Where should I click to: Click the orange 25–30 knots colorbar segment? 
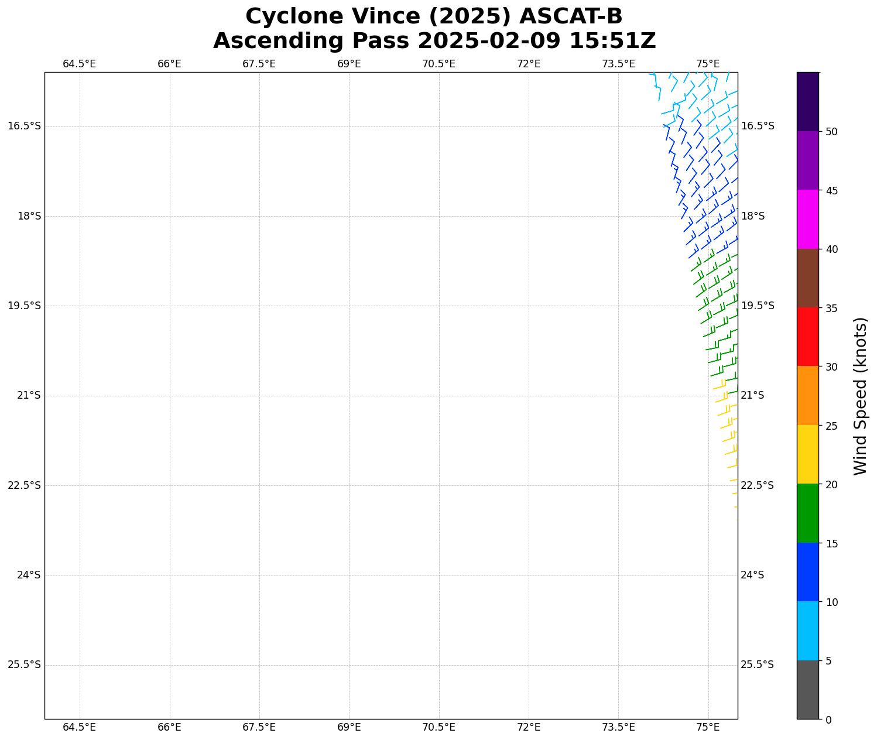[807, 395]
